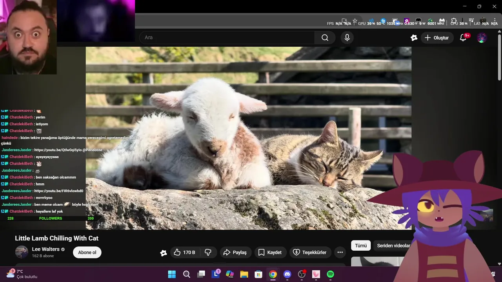Open the Windows Start menu

[172, 274]
